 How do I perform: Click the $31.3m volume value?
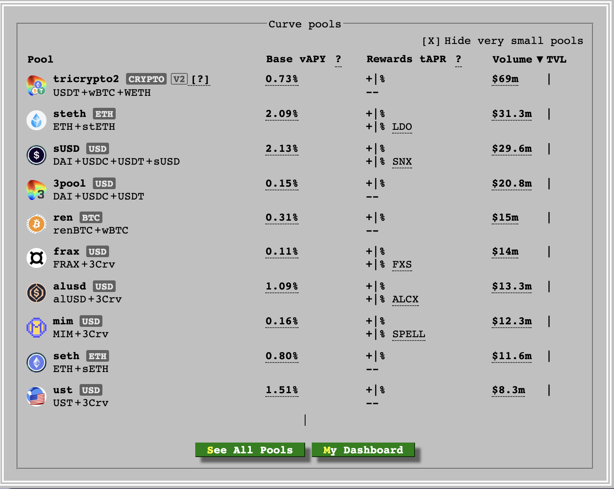point(512,114)
